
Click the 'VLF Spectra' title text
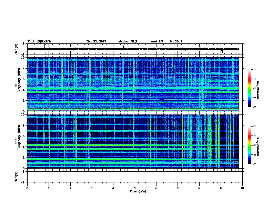(39, 41)
